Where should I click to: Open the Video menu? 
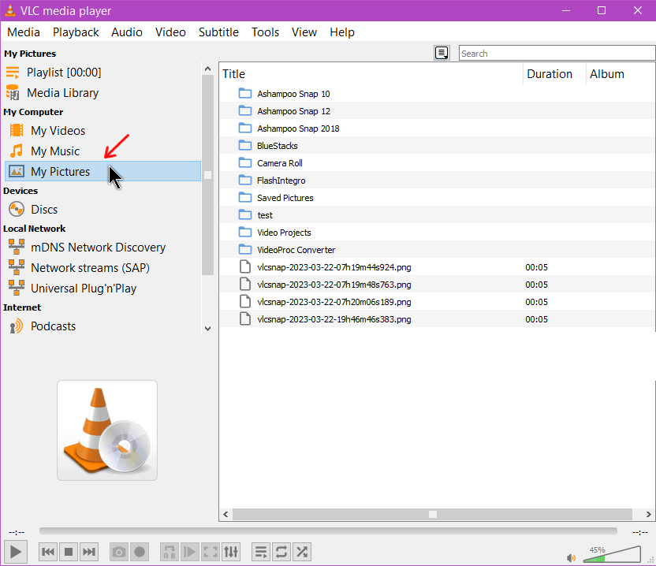tap(170, 32)
